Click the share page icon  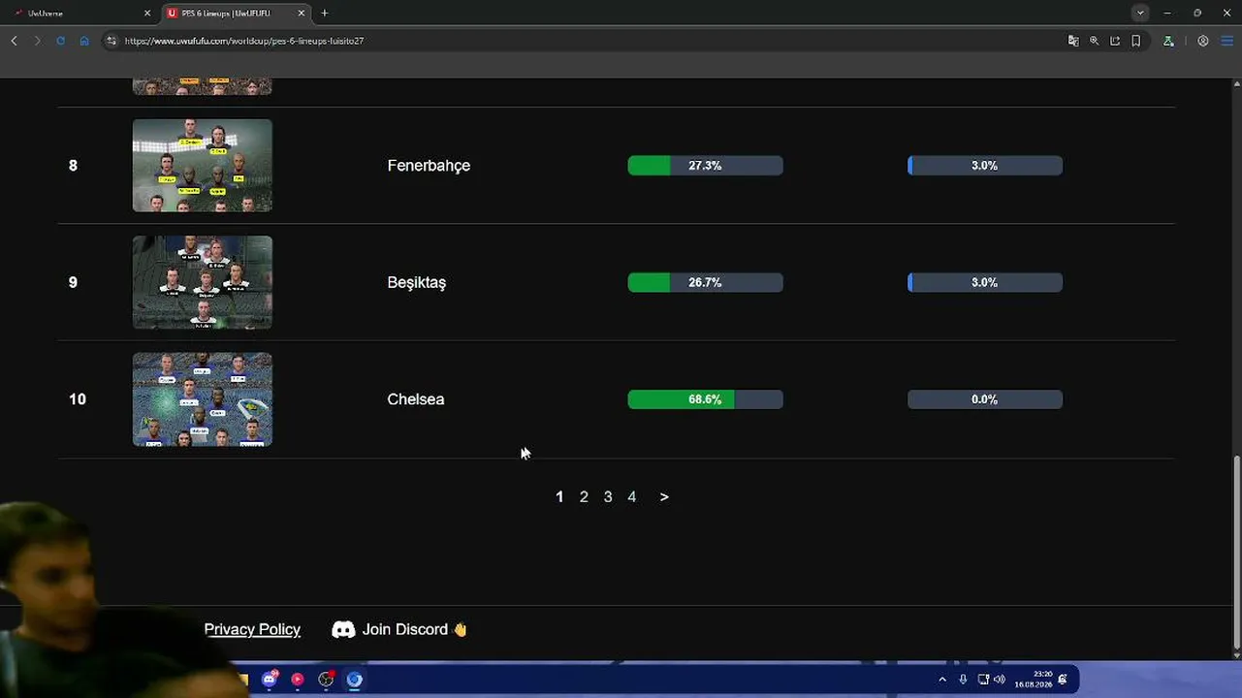coord(1115,41)
